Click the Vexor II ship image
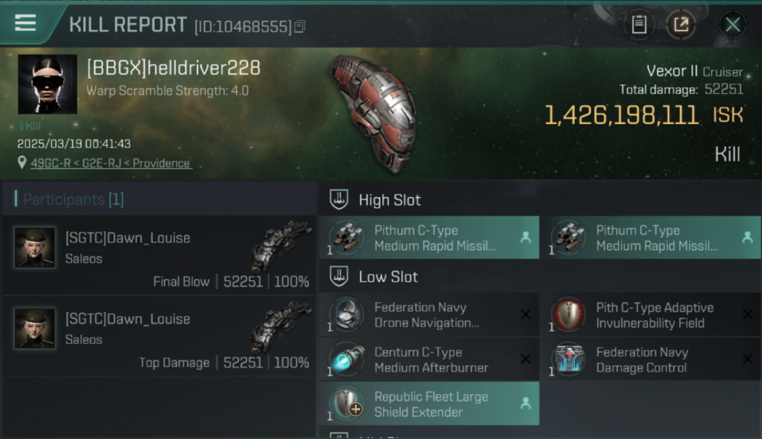Screen dimensions: 762x439 click(x=373, y=111)
